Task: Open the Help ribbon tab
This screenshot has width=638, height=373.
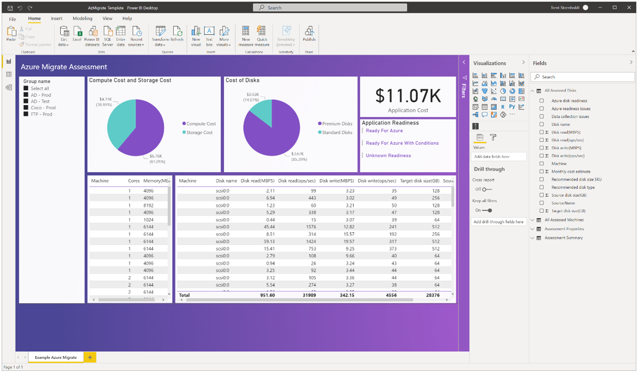Action: pyautogui.click(x=127, y=18)
